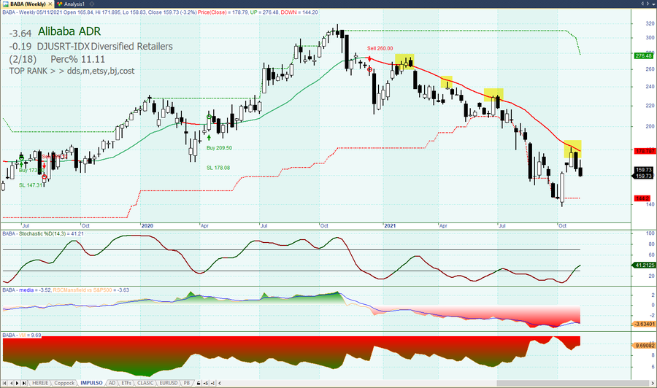Image resolution: width=657 pixels, height=388 pixels.
Task: Activate the BABA (Weekly) document tab
Action: (x=28, y=4)
